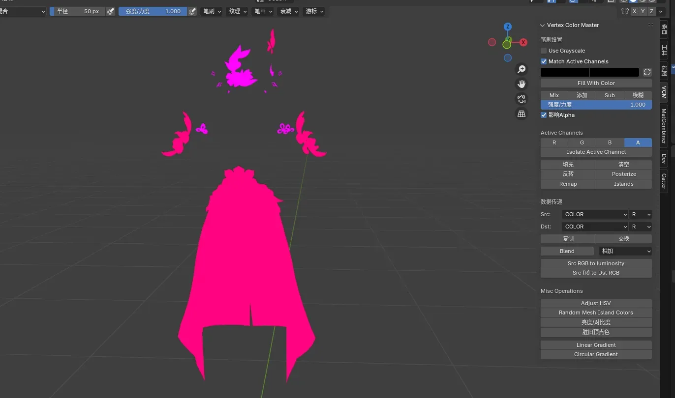Switch to the MatCombiner sidebar tab
675x398 pixels.
tap(664, 126)
